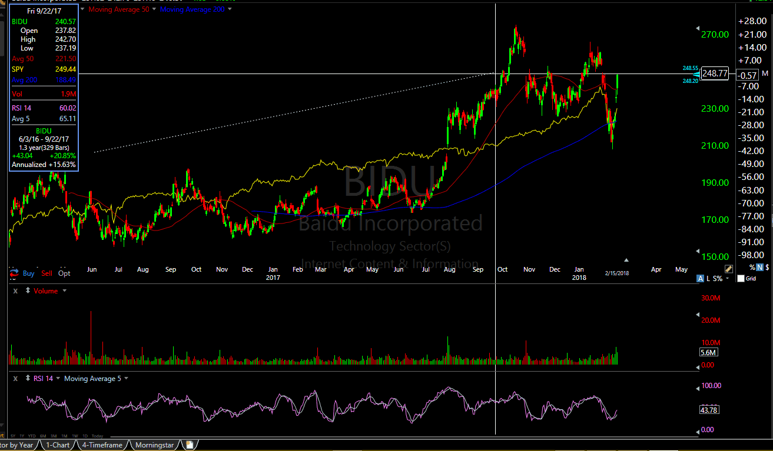Open the Morningstar tab

[x=154, y=445]
